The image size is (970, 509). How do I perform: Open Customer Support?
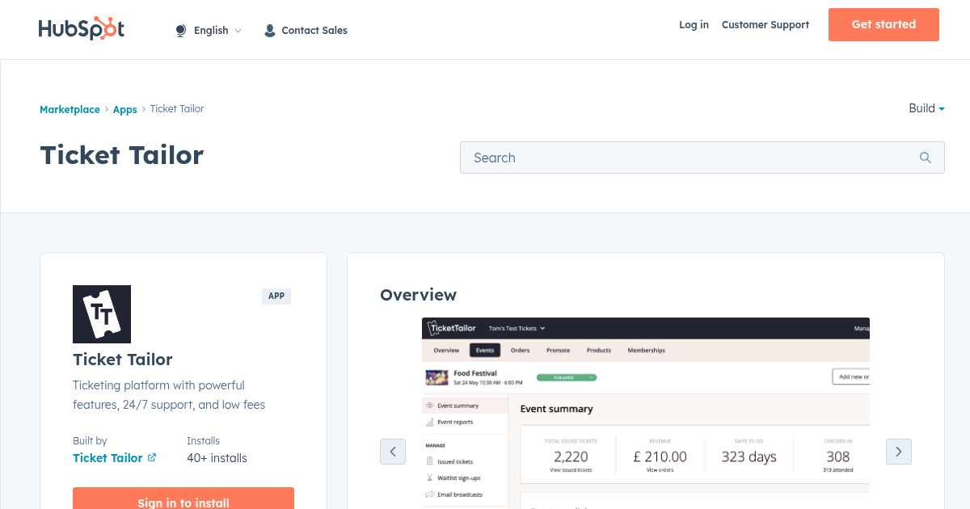point(765,25)
